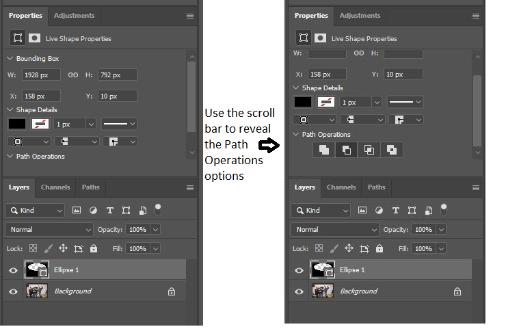The height and width of the screenshot is (329, 506).
Task: Click black fill swatch in left panel
Action: (x=17, y=124)
